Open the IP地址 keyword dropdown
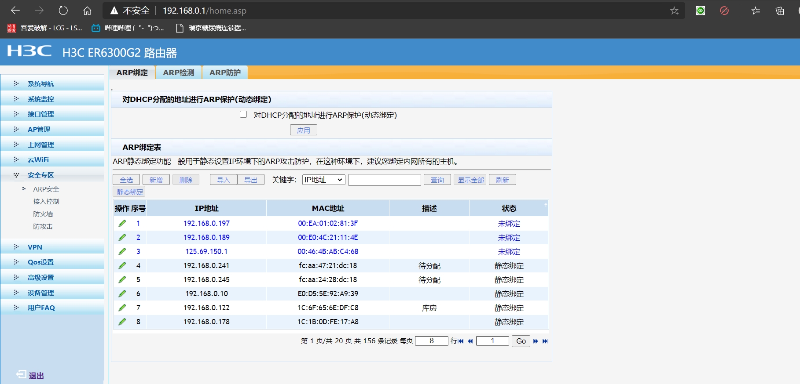The width and height of the screenshot is (800, 384). coord(323,180)
